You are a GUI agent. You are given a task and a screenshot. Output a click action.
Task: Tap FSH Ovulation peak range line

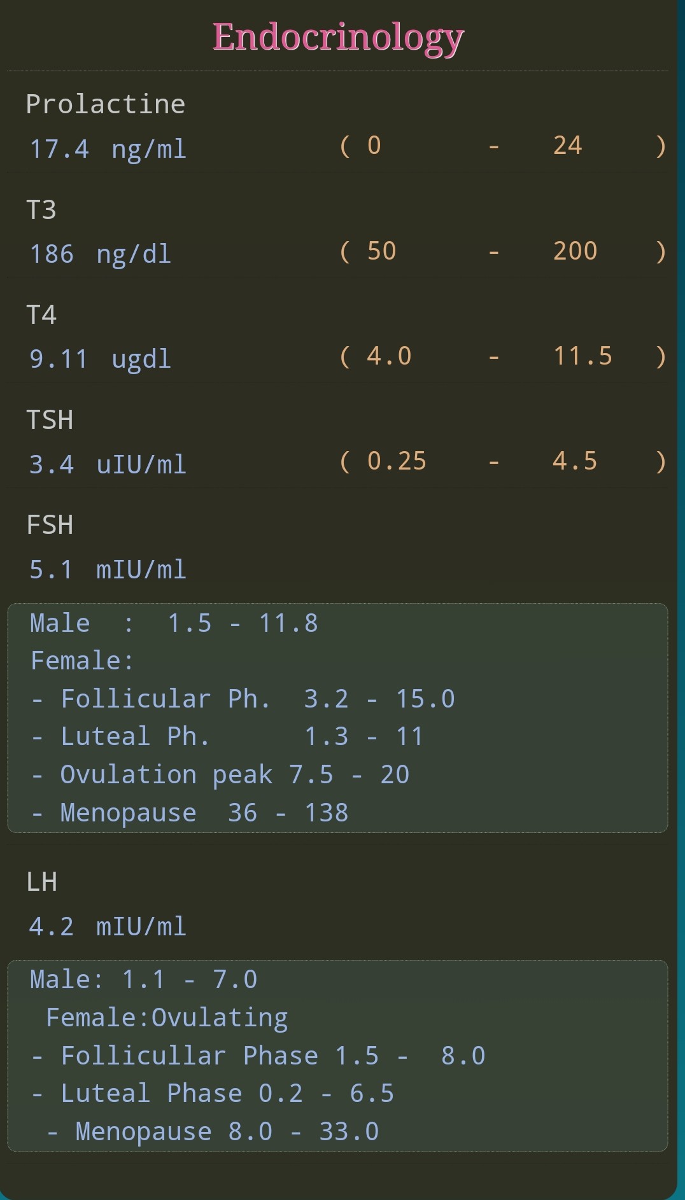click(x=220, y=774)
